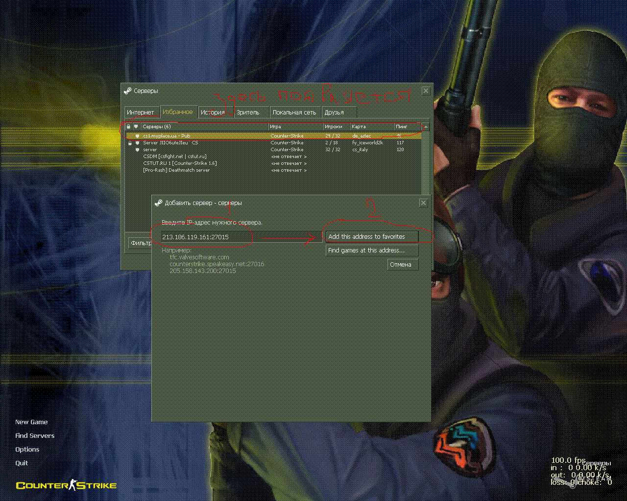Choose Quit in the main menu
The height and width of the screenshot is (501, 627).
[22, 463]
